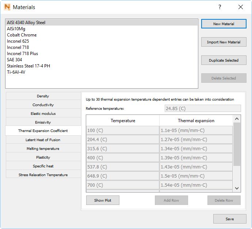This screenshot has width=252, height=229.
Task: Open the help question mark button
Action: coord(220,7)
